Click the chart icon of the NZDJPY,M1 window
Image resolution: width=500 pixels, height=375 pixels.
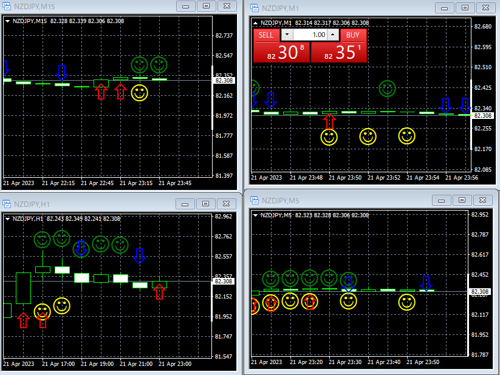pyautogui.click(x=255, y=8)
